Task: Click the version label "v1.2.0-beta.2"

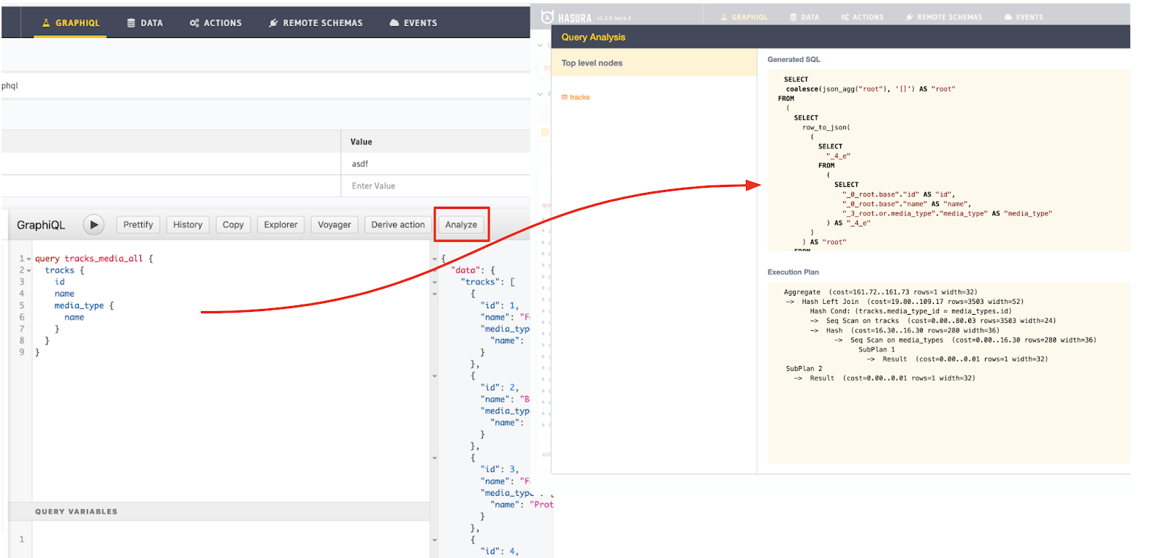Action: coord(614,18)
